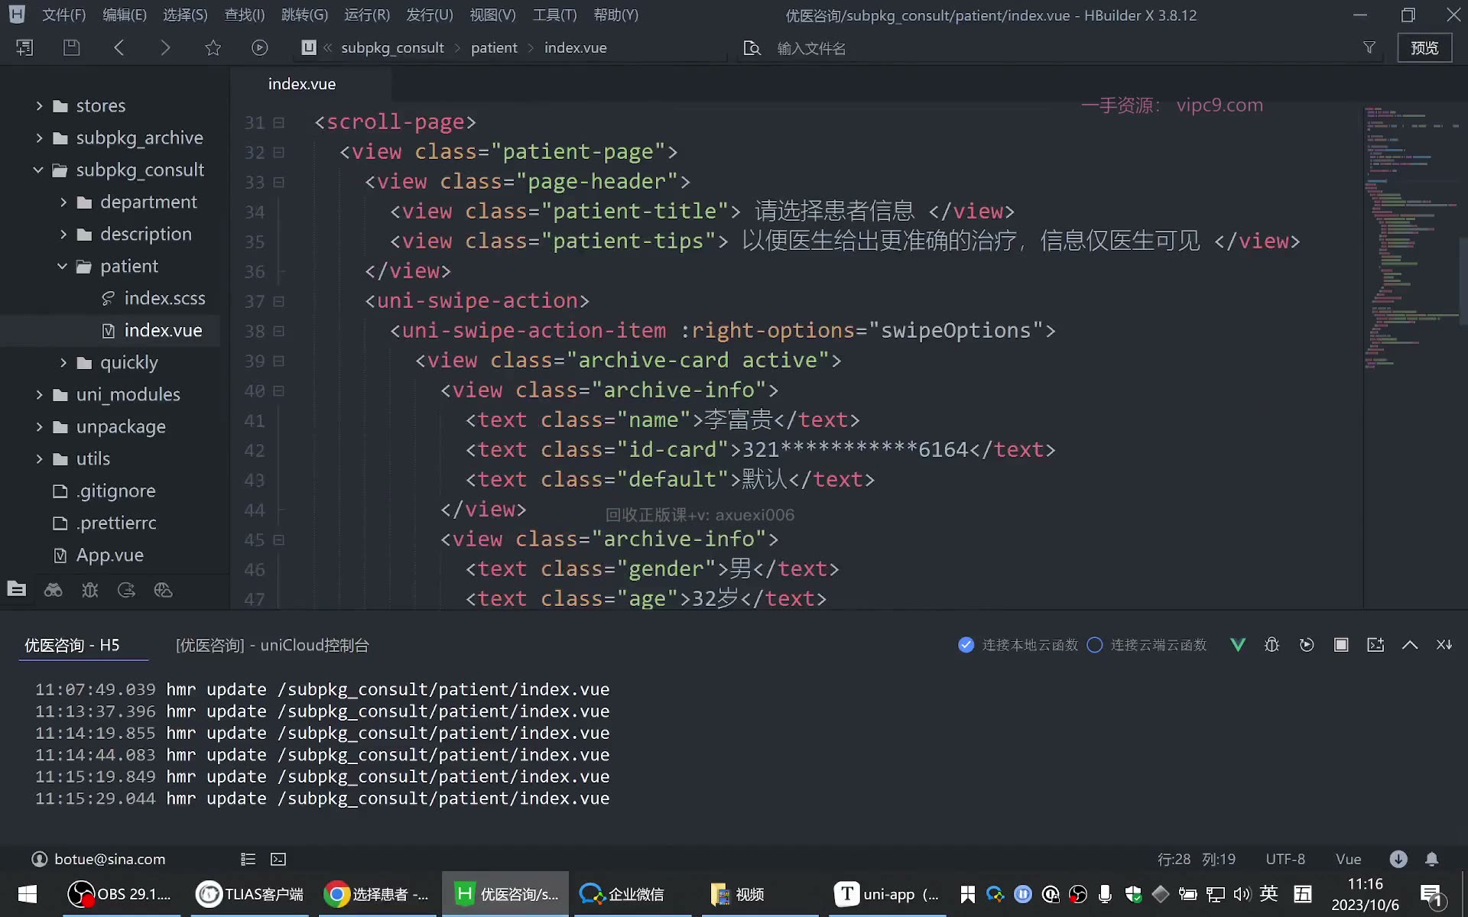Open the file search magnifier icon
Image resolution: width=1468 pixels, height=917 pixels.
pyautogui.click(x=752, y=48)
